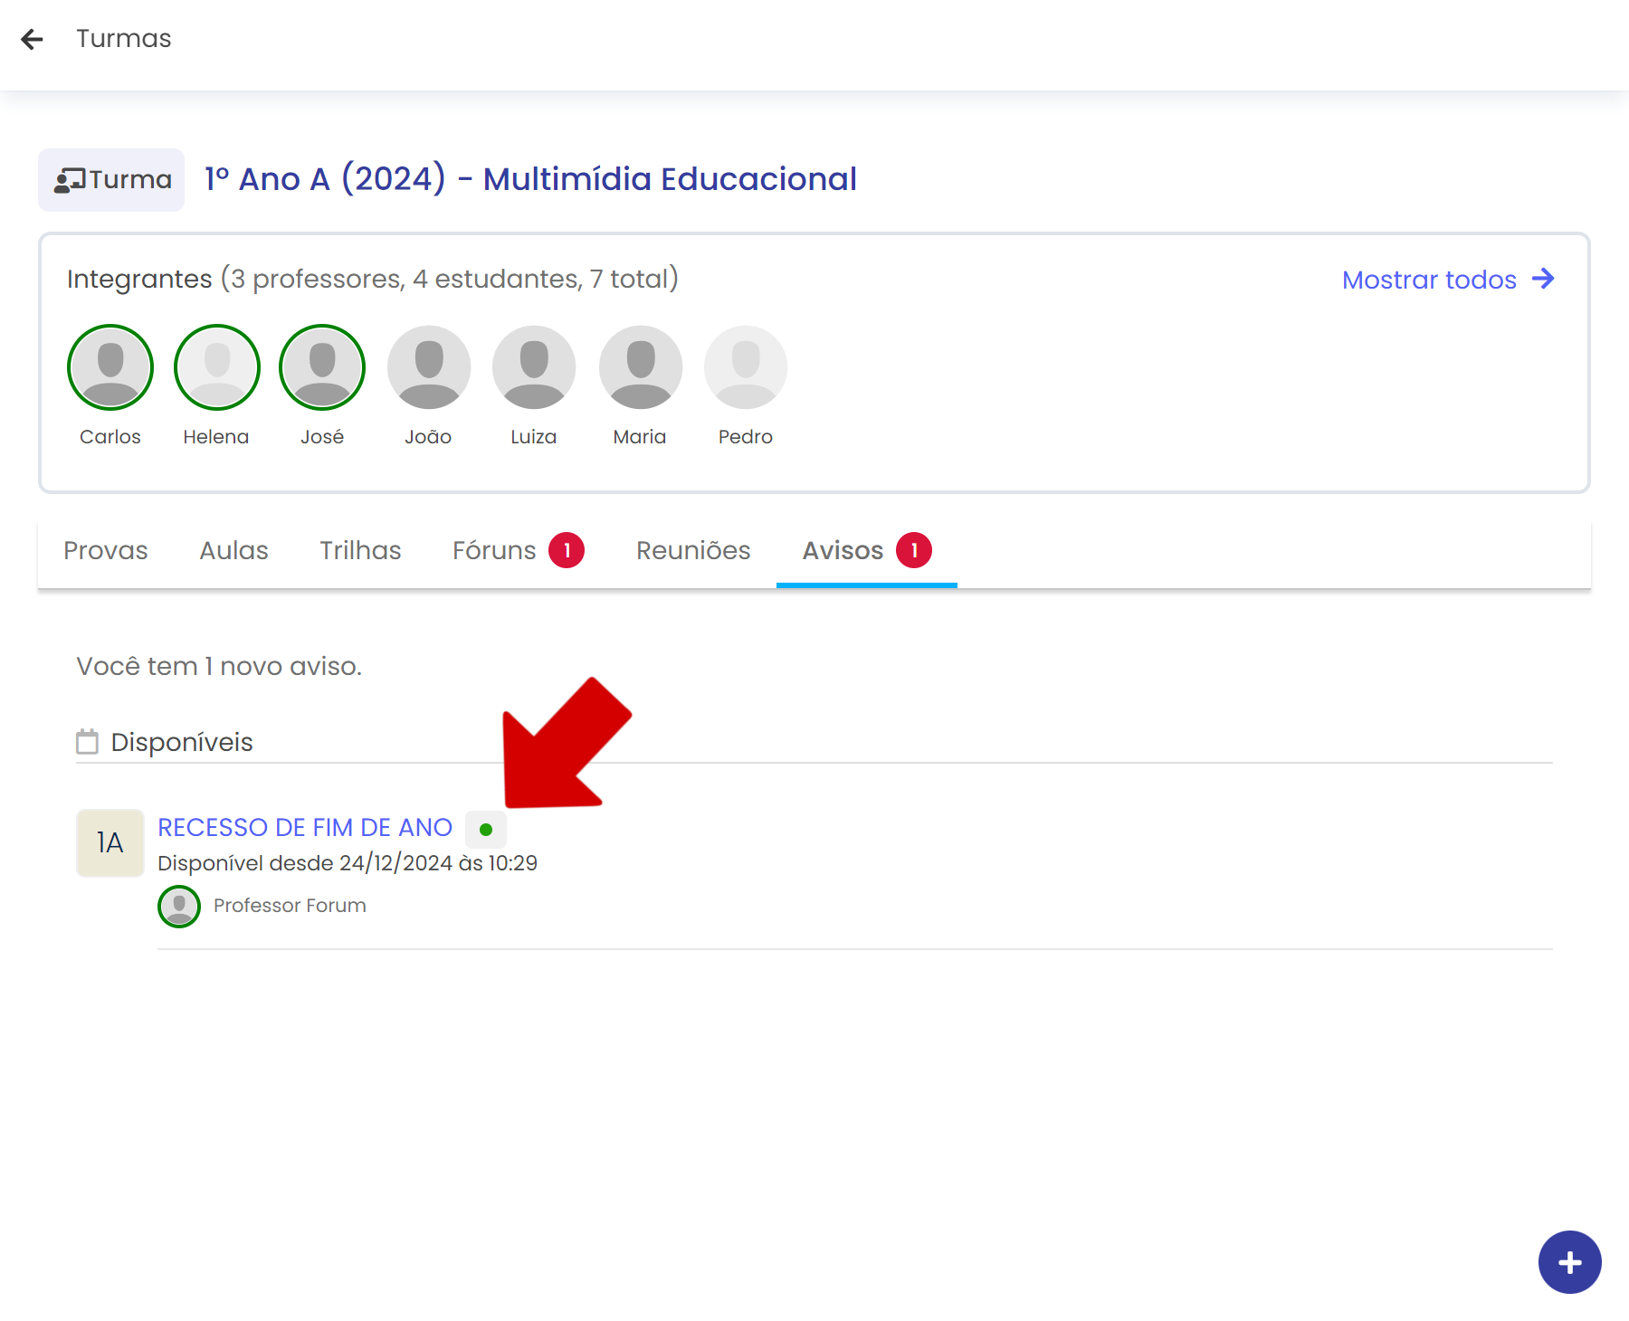This screenshot has height=1321, width=1629.
Task: Click the green unread status dot
Action: (x=486, y=830)
